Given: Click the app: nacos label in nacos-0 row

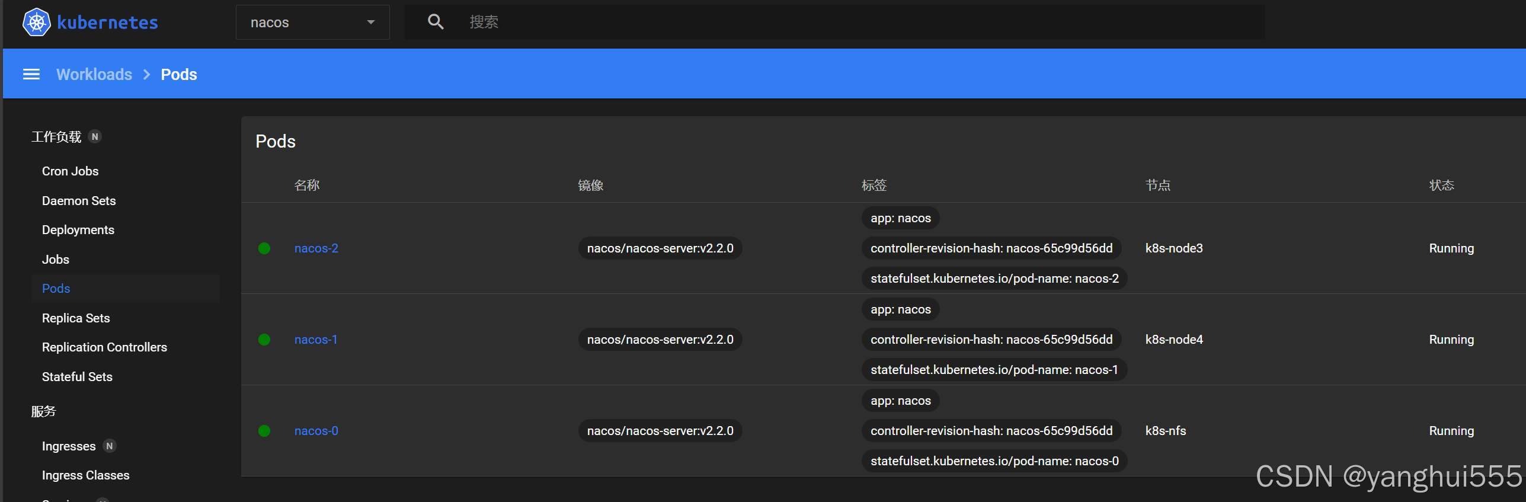Looking at the screenshot, I should click(901, 401).
